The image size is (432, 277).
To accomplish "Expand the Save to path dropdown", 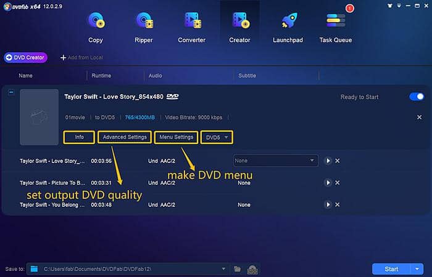I will click(223, 269).
